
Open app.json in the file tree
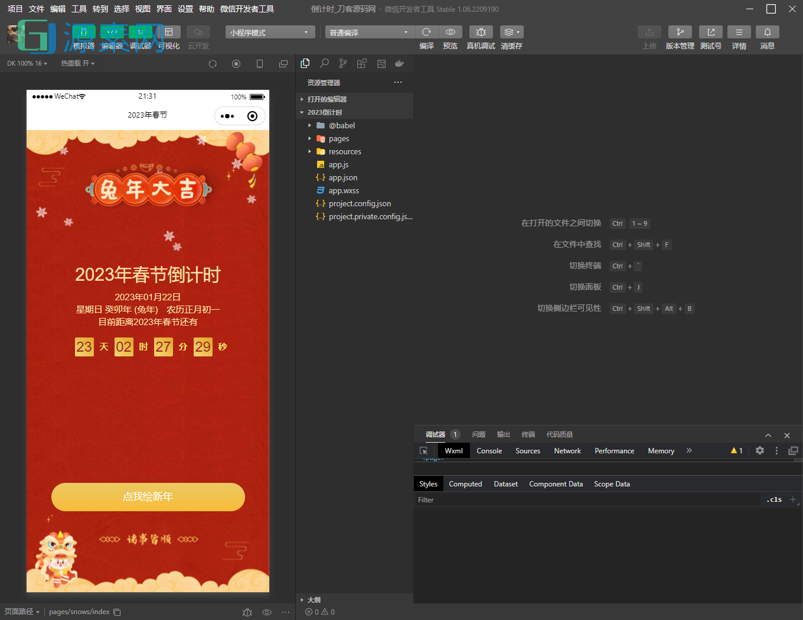coord(343,178)
